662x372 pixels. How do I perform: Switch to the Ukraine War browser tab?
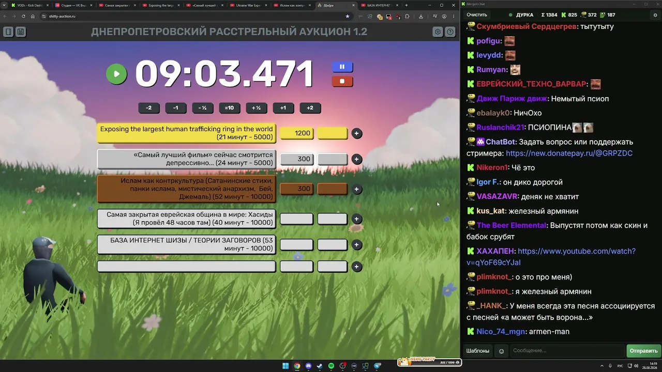pyautogui.click(x=249, y=5)
